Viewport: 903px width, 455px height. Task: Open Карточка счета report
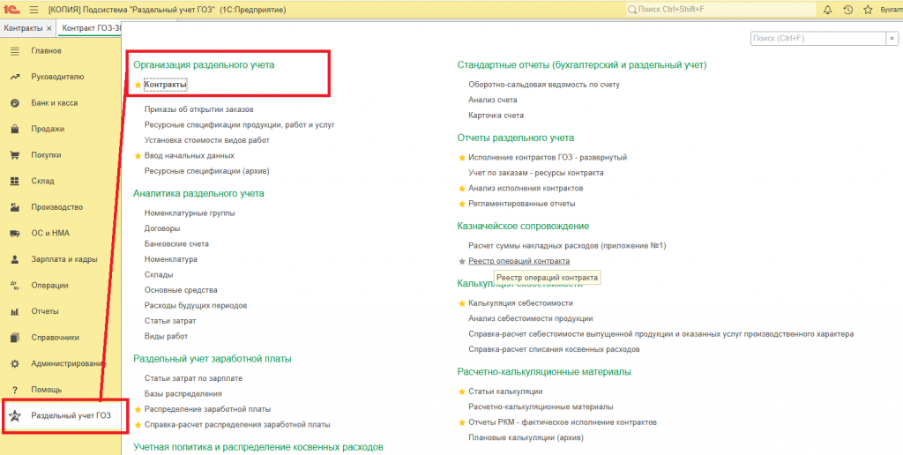496,116
